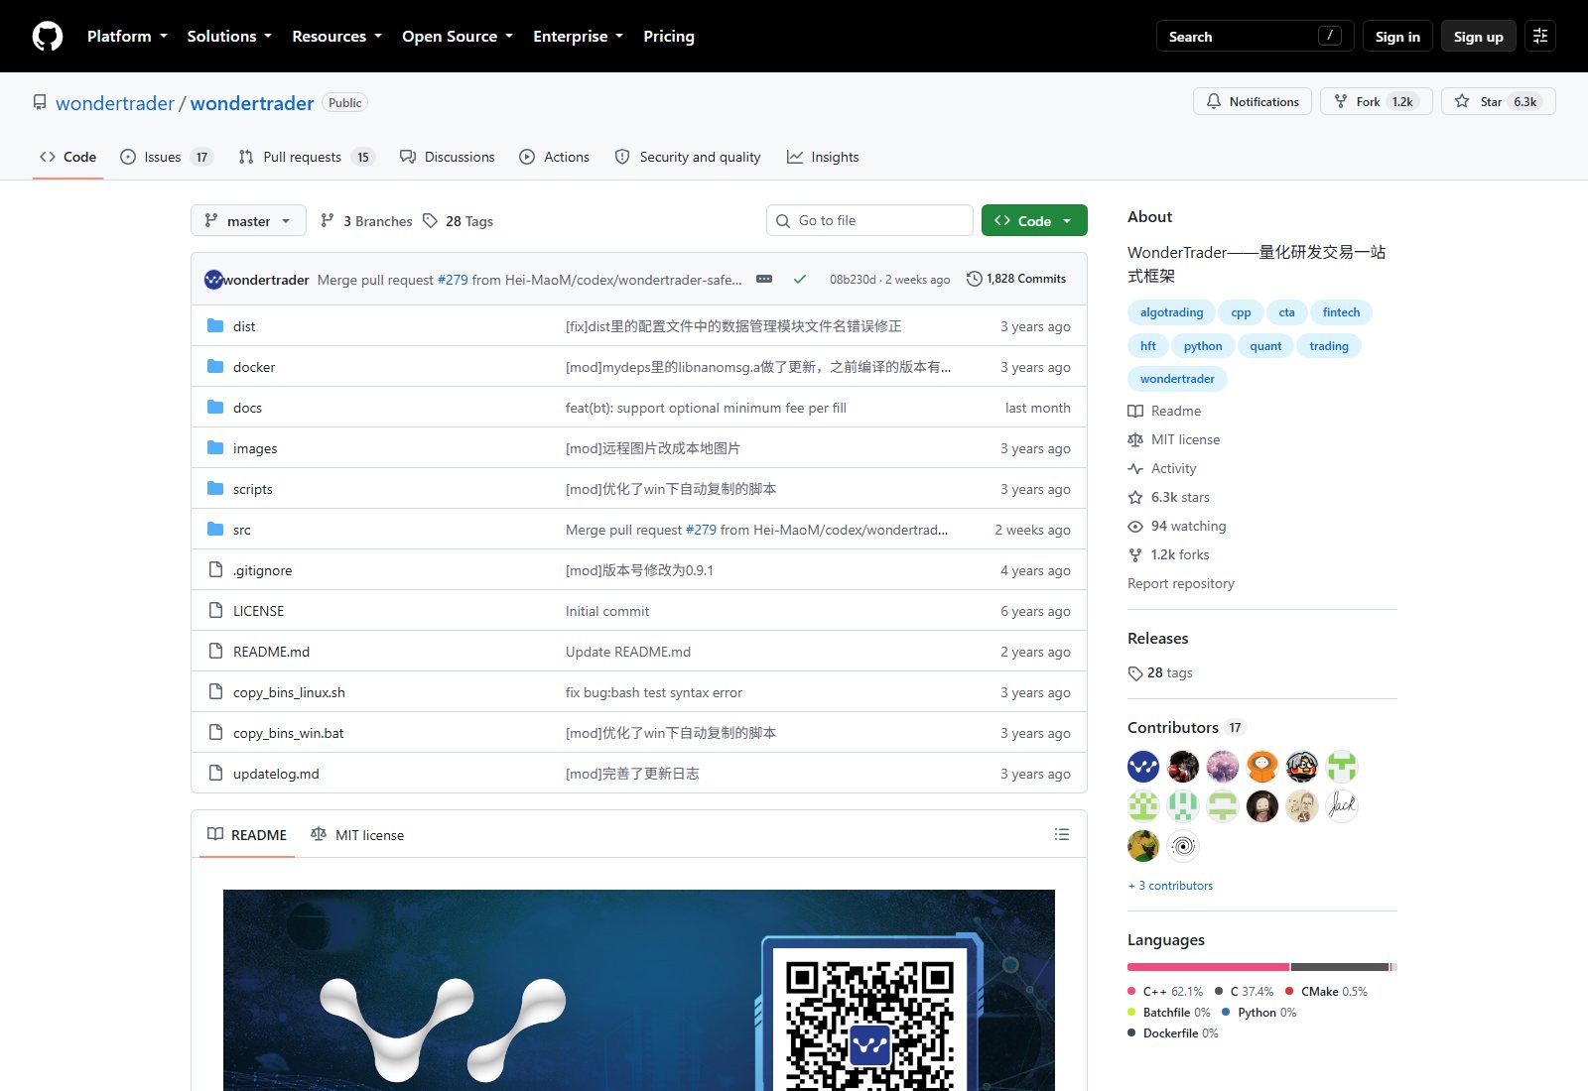The image size is (1588, 1091).
Task: Click the commit details ellipsis icon
Action: pyautogui.click(x=764, y=279)
